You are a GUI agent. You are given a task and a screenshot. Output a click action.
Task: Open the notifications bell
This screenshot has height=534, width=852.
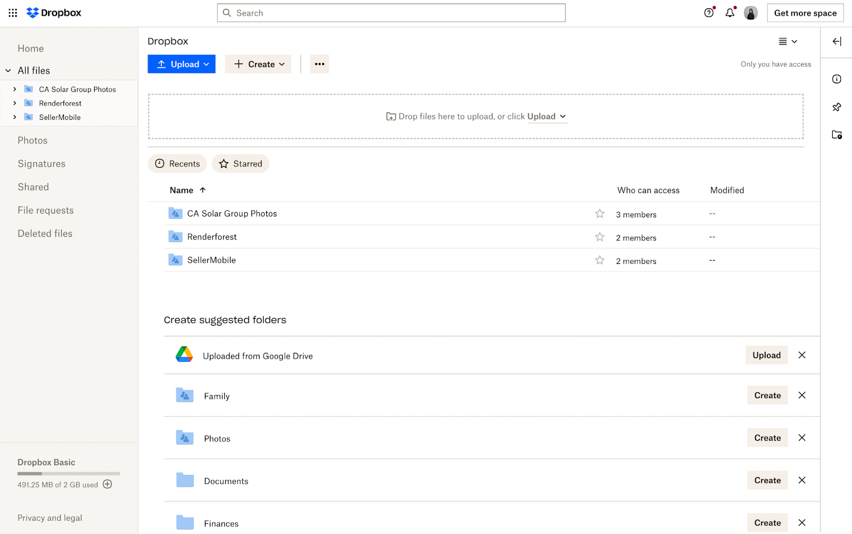click(x=730, y=13)
